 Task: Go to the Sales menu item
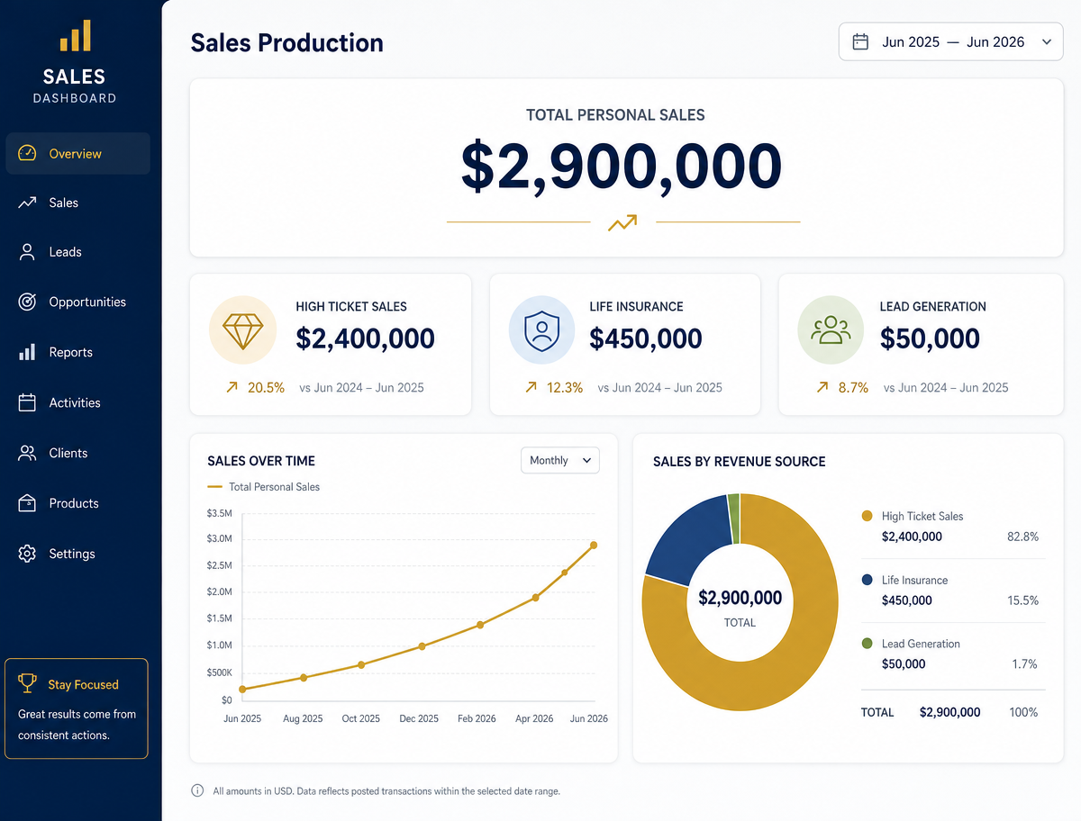click(x=77, y=203)
